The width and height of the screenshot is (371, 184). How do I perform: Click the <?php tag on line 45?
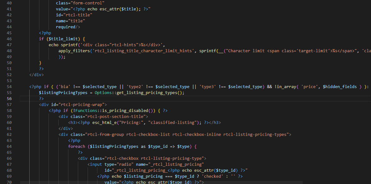pos(45,33)
